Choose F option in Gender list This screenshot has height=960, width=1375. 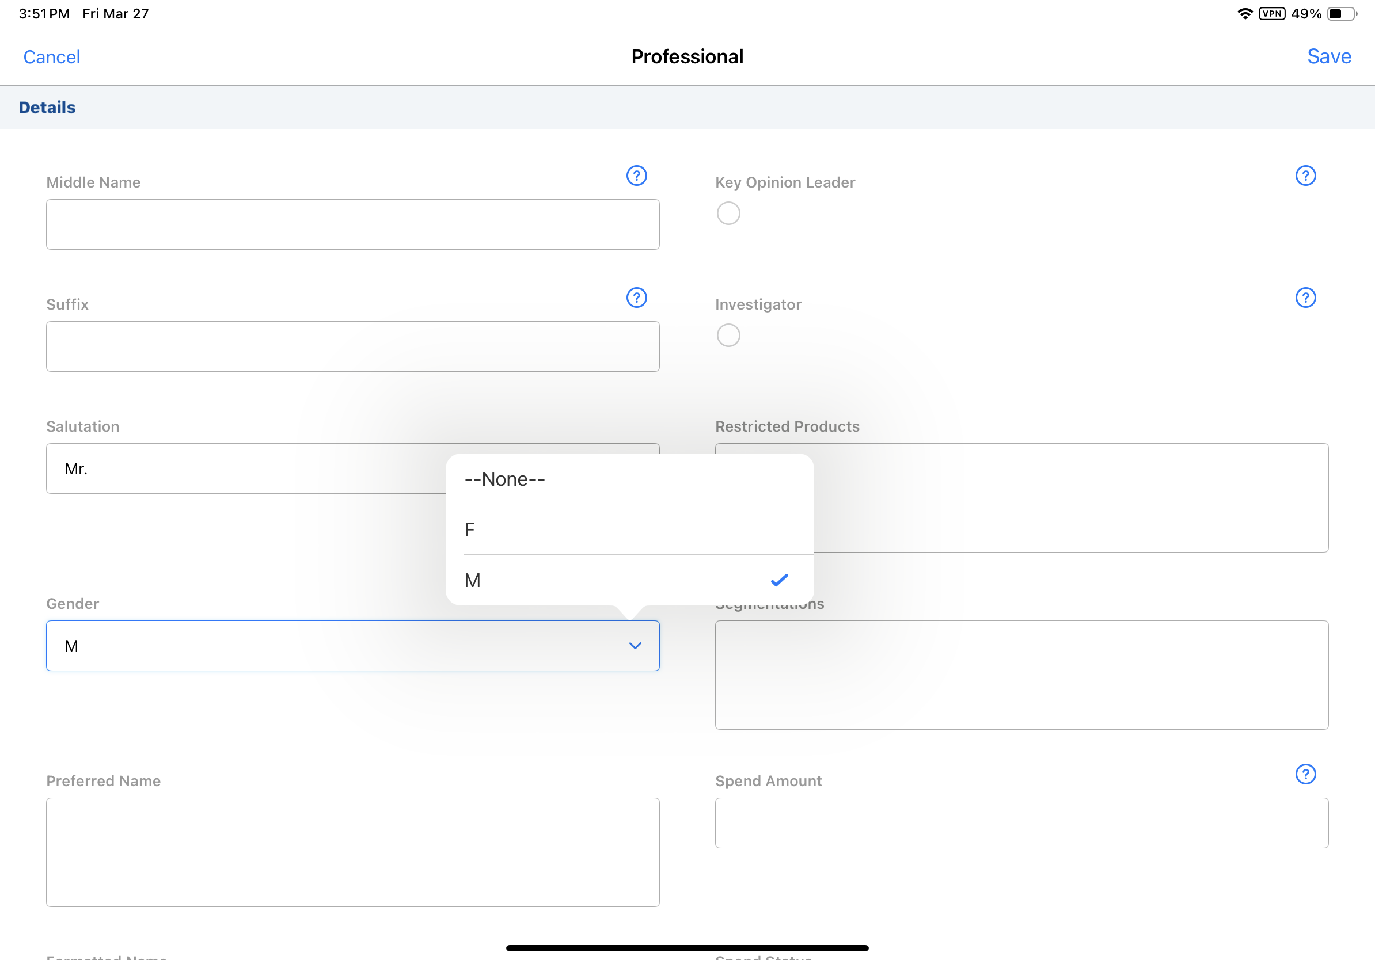click(629, 529)
